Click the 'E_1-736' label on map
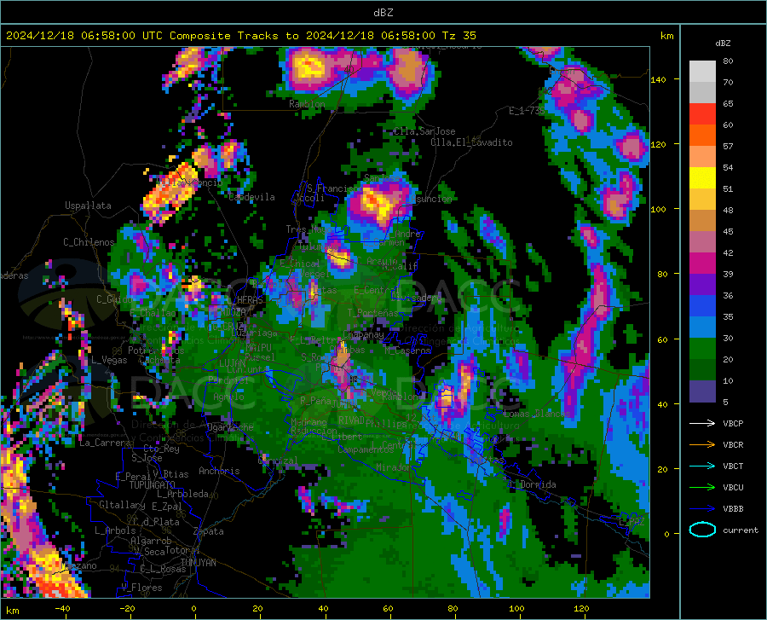 click(527, 111)
